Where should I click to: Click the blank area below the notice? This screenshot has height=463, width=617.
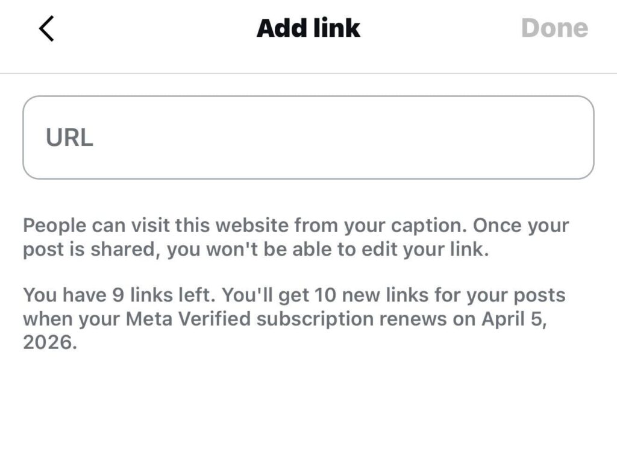(308, 410)
